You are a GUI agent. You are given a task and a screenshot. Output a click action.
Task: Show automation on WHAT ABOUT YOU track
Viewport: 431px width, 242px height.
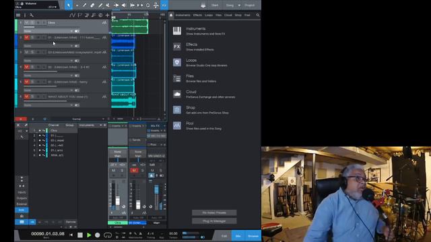tap(104, 97)
